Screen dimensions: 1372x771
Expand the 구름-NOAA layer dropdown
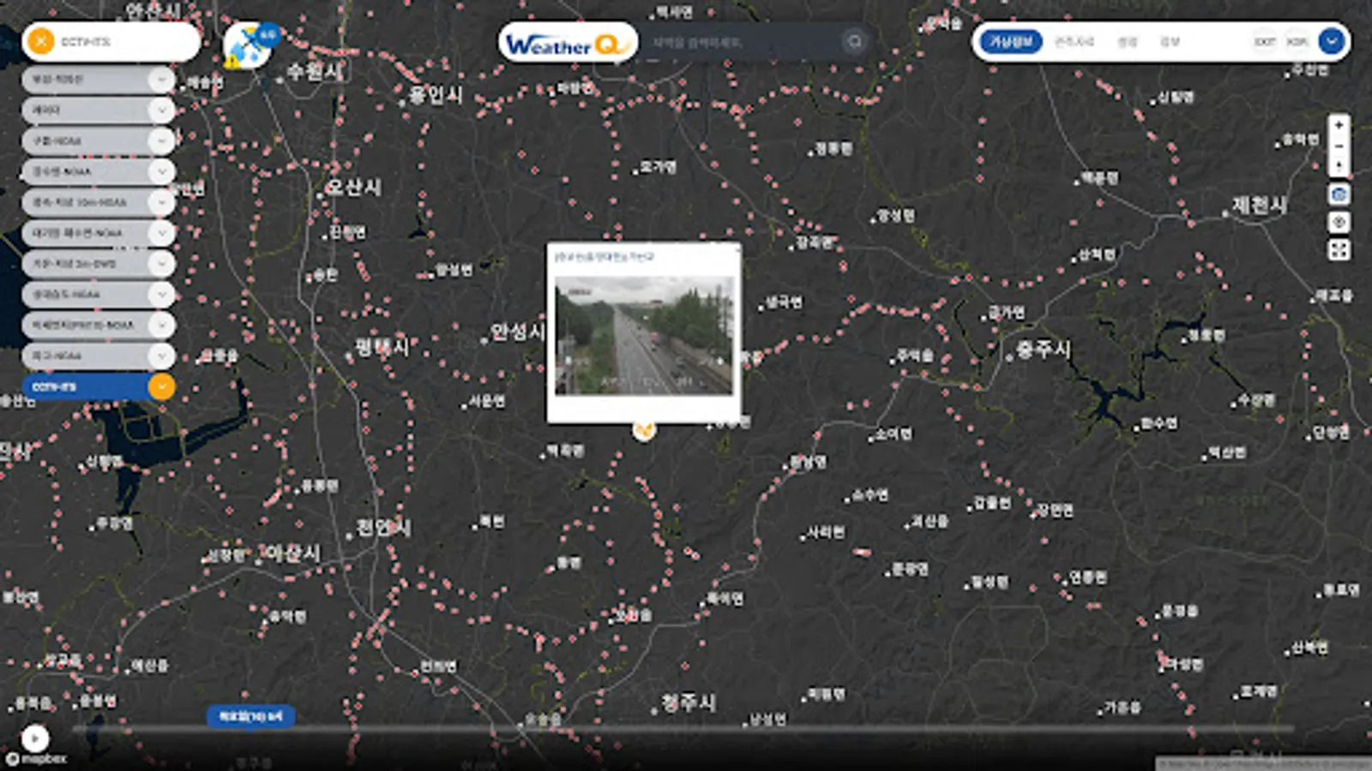(161, 140)
